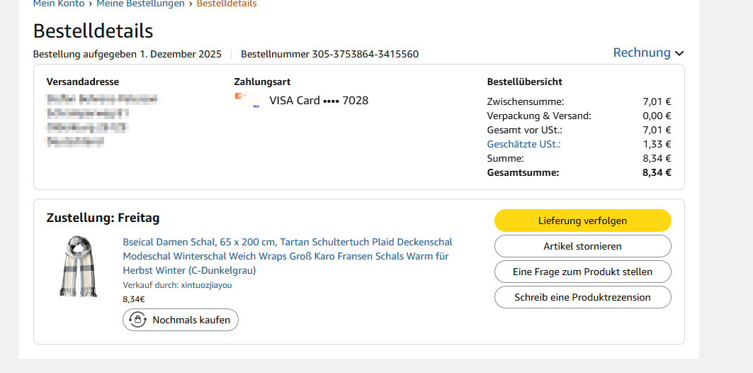Click the Geschätzte USt. link
Viewport: 753px width, 373px height.
[523, 144]
